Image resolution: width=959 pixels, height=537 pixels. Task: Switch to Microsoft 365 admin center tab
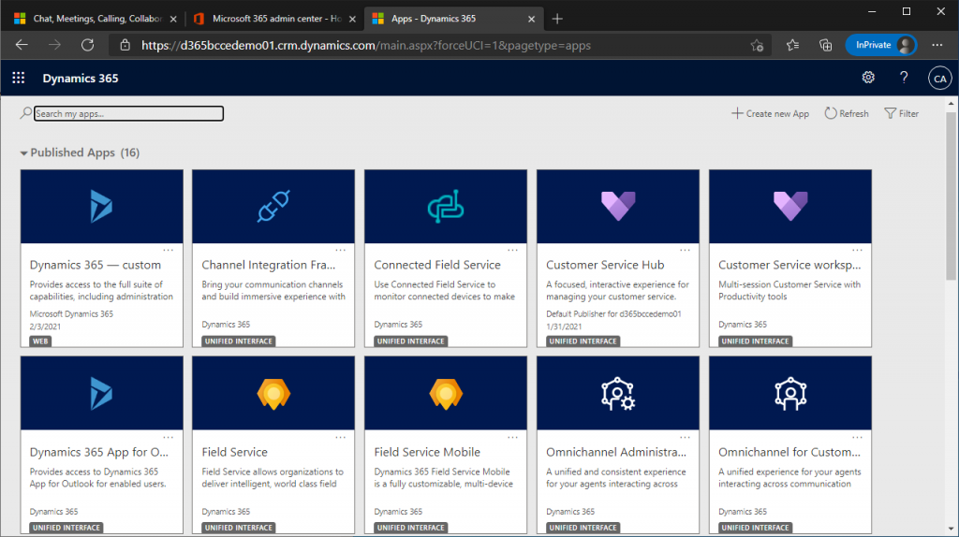click(275, 19)
